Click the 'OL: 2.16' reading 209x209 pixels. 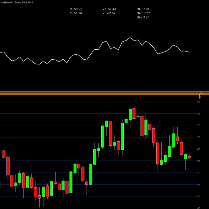143,18
